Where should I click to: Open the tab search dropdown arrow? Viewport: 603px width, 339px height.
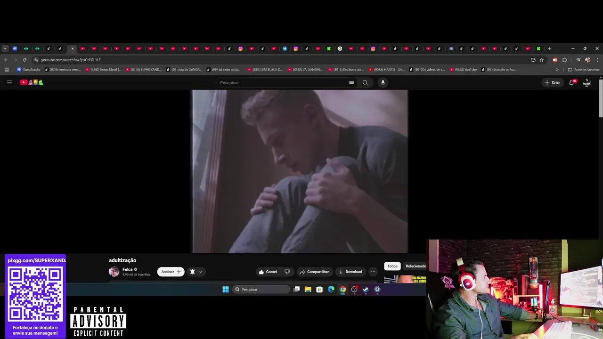[x=5, y=48]
